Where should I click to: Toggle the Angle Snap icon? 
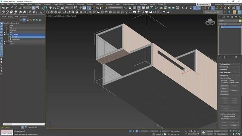(x=93, y=8)
